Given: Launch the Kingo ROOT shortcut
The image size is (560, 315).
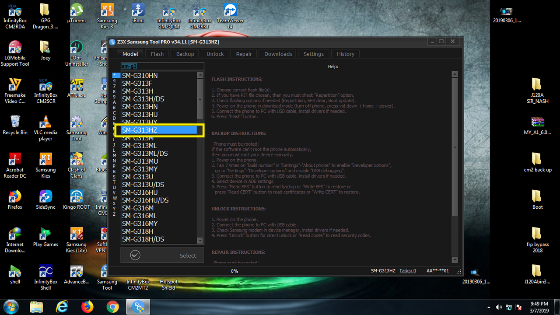Looking at the screenshot, I should [77, 199].
